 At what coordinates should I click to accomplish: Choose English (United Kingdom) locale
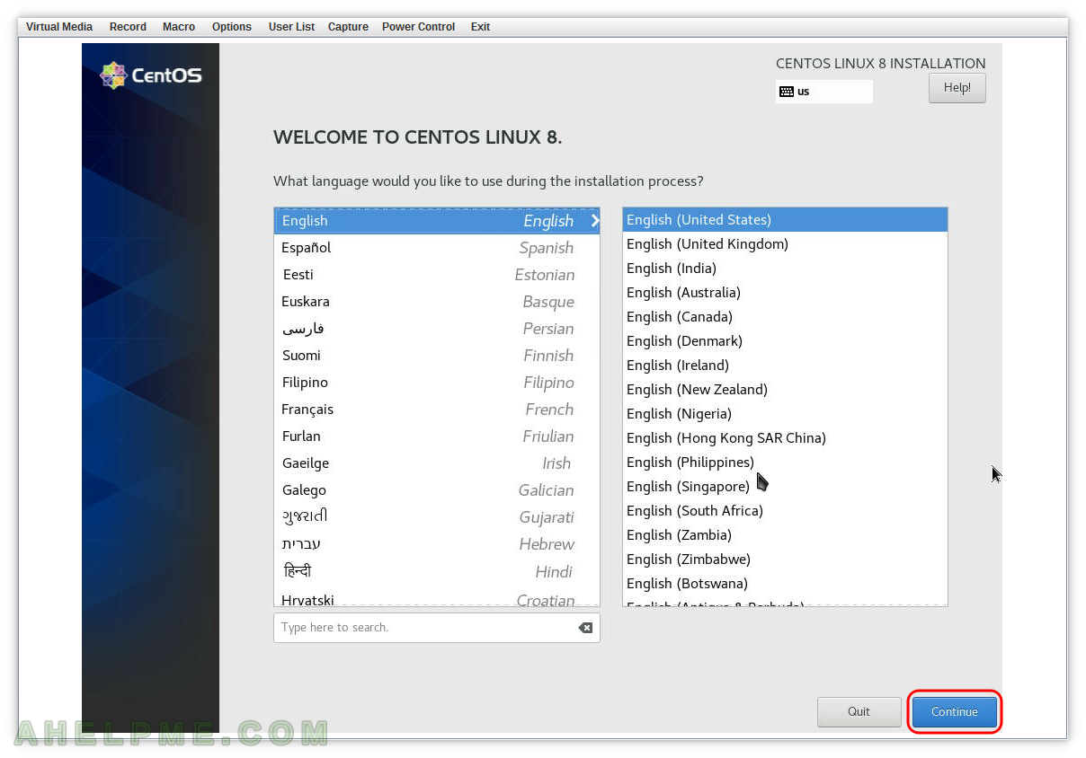pos(785,244)
